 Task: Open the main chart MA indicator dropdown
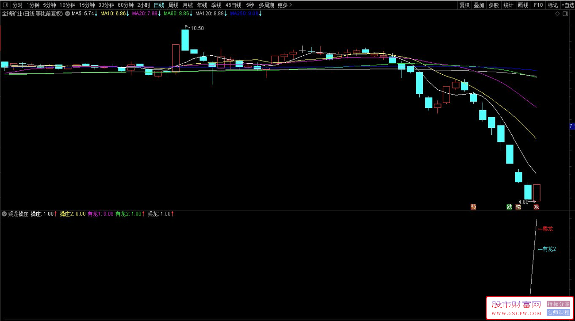click(x=67, y=14)
